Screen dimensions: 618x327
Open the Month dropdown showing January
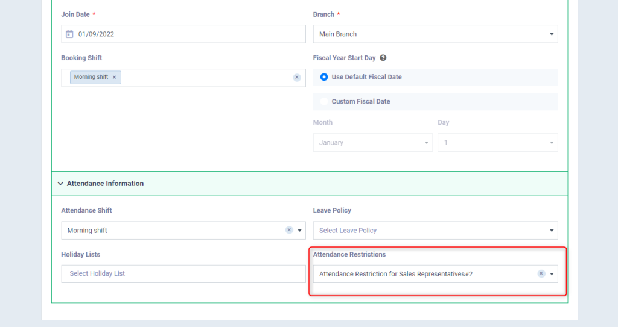click(x=373, y=143)
